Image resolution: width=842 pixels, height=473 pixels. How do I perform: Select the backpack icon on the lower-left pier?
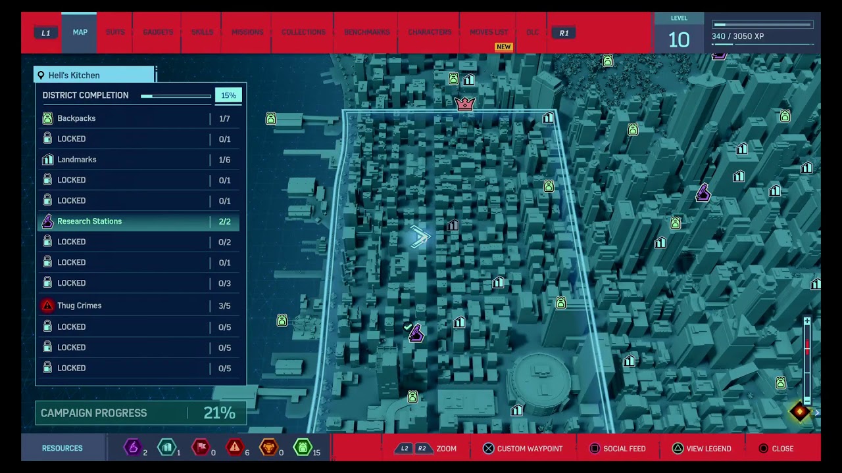(x=282, y=321)
